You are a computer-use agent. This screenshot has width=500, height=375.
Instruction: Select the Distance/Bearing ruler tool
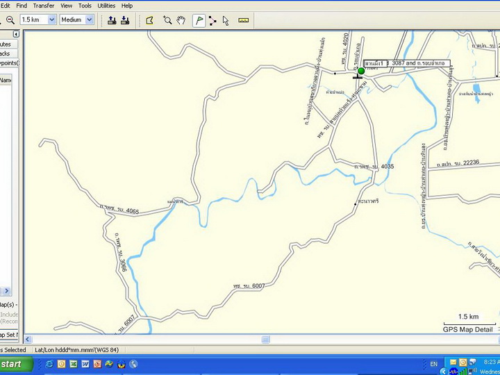click(243, 20)
